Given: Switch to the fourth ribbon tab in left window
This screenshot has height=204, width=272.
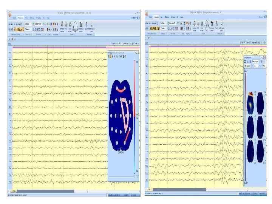Looking at the screenshot, I should point(32,18).
